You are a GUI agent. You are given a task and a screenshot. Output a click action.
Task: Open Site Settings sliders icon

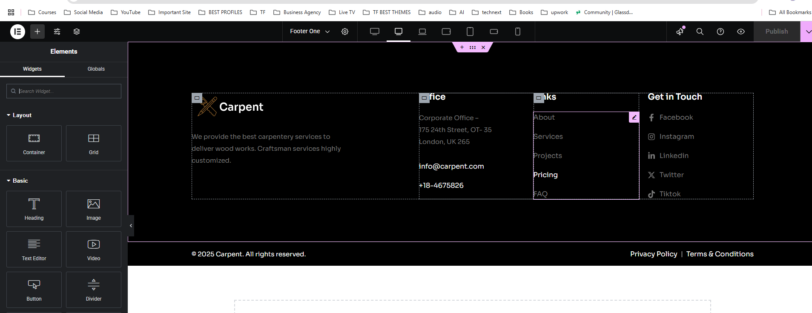click(57, 32)
